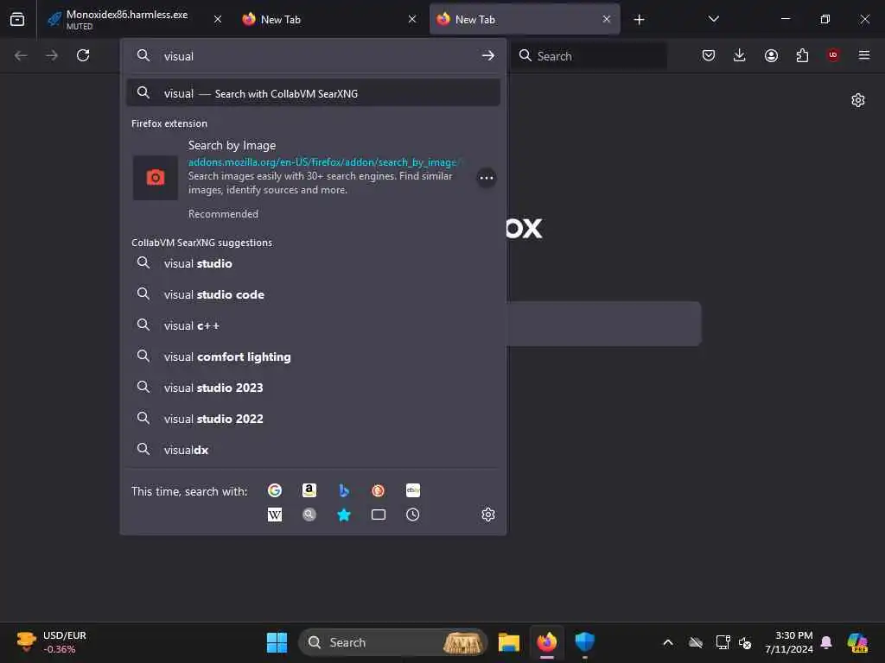Open three-dot menu for Search by Image
Viewport: 885px width, 663px height.
[486, 178]
